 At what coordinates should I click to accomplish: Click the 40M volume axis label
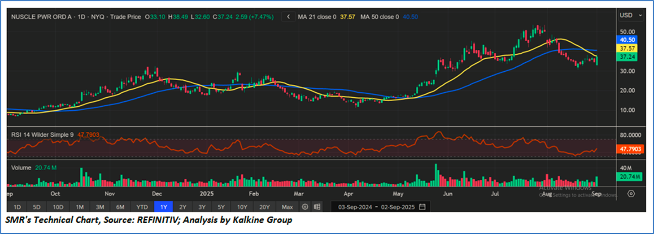point(626,168)
